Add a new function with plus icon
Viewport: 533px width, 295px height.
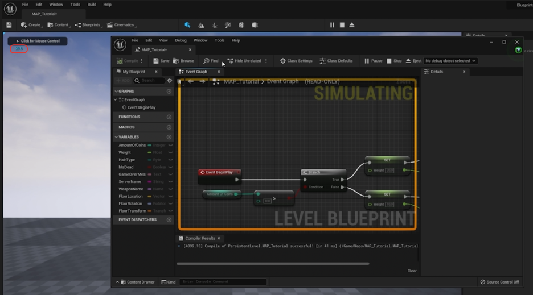point(169,117)
